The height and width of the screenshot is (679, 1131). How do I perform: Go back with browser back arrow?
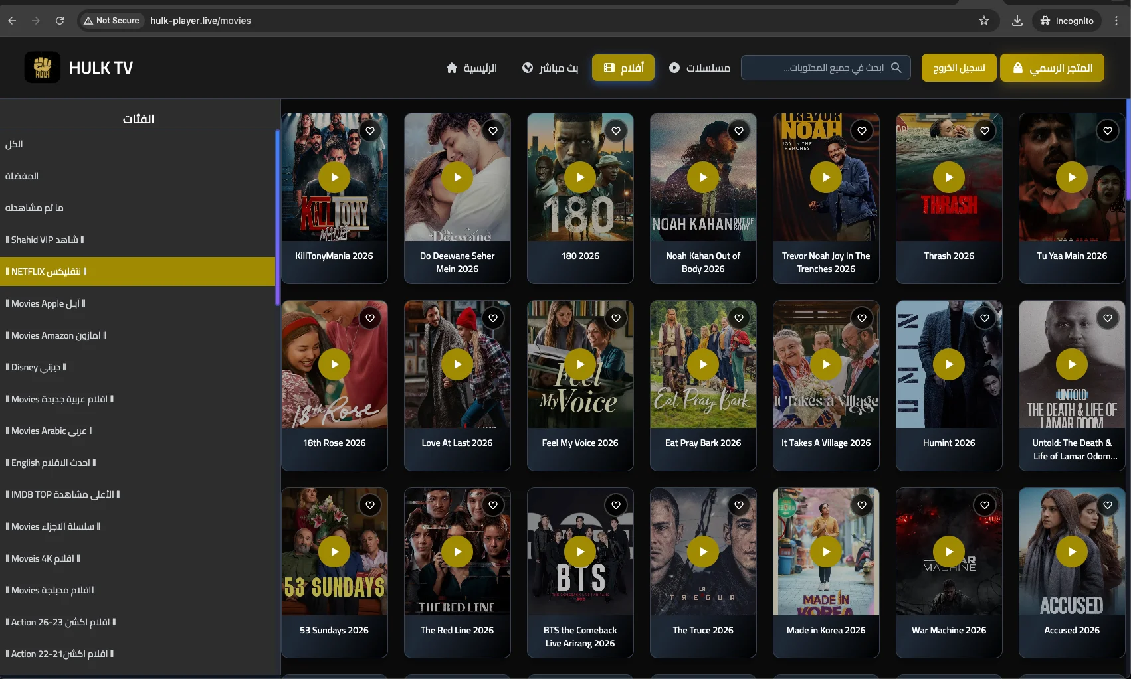pyautogui.click(x=12, y=21)
